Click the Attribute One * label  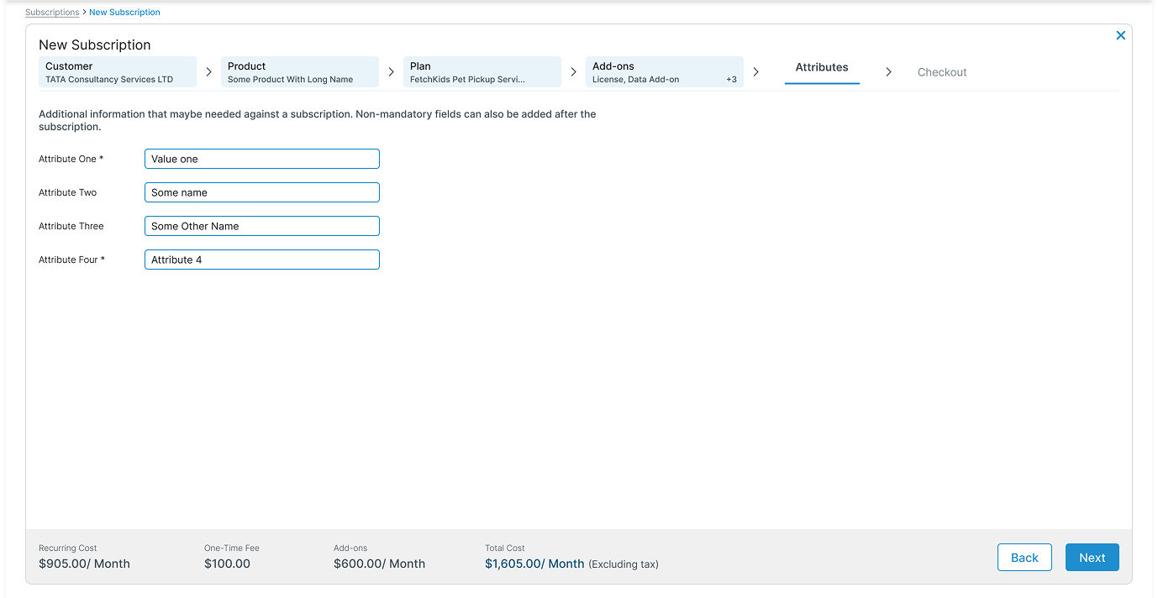pyautogui.click(x=71, y=159)
